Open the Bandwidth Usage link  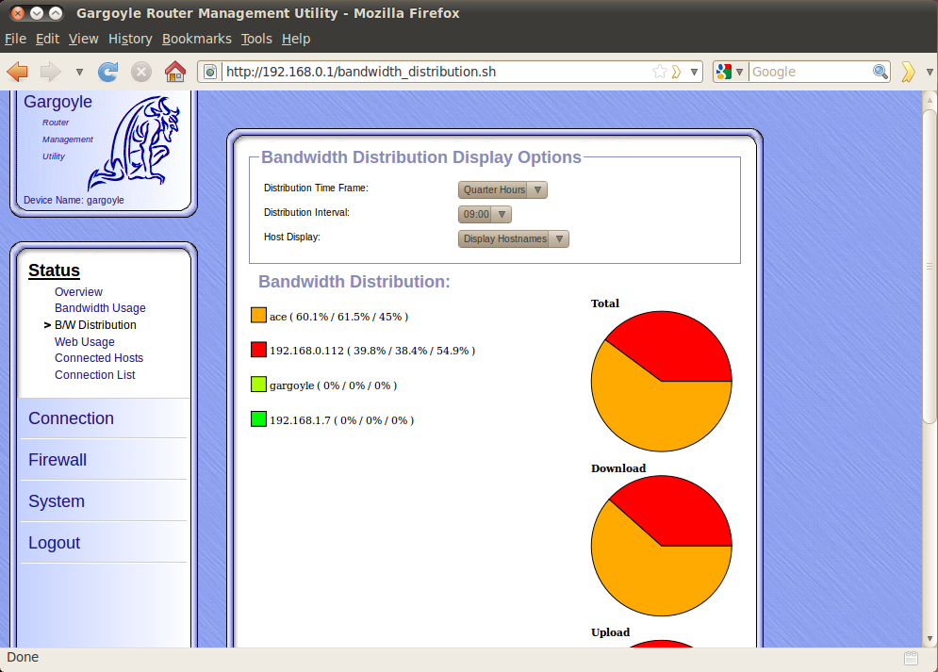point(100,308)
